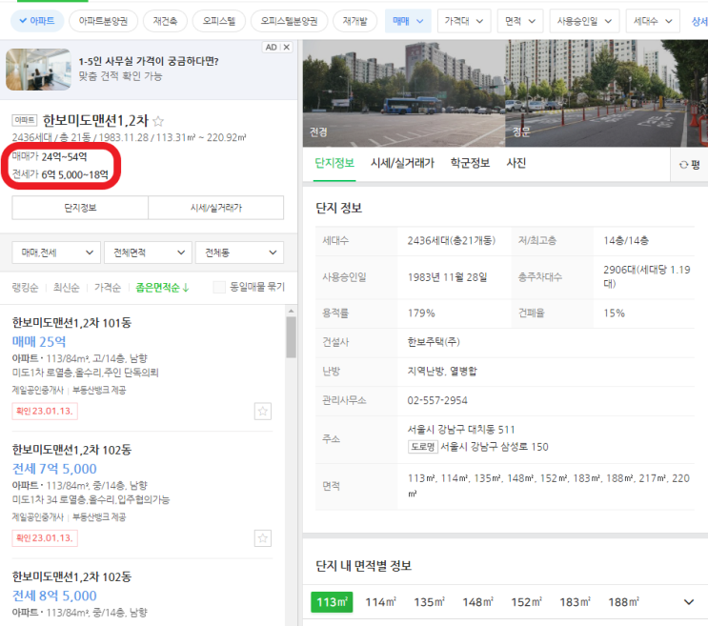The height and width of the screenshot is (626, 708).
Task: Click the 단지정보 button under price summary
Action: 80,208
